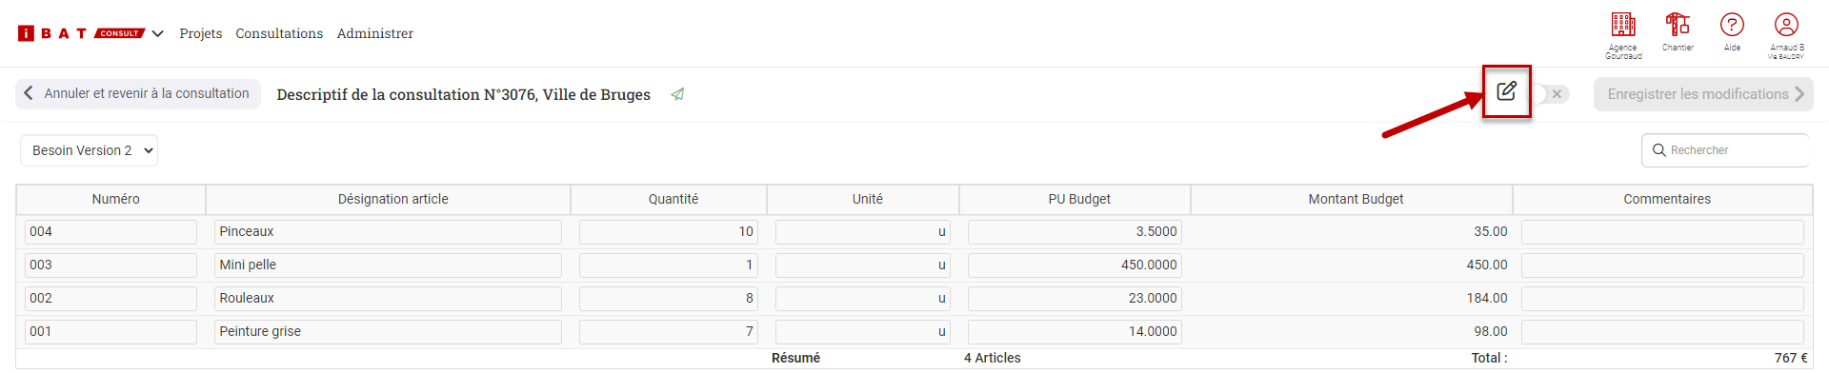Open the Consultations menu
The width and height of the screenshot is (1829, 373).
[x=279, y=33]
